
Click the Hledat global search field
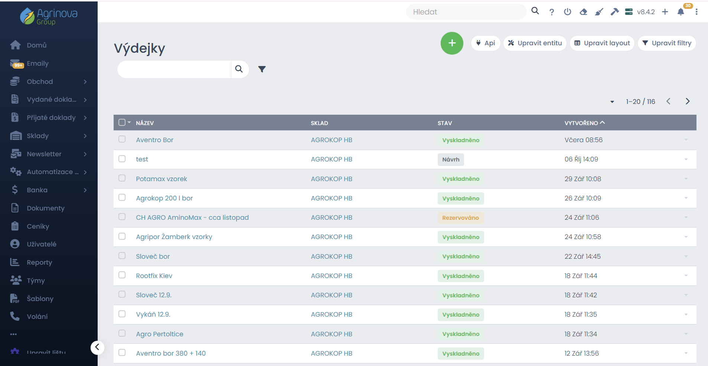466,12
